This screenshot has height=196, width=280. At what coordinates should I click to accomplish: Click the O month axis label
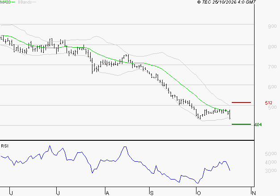199,193
